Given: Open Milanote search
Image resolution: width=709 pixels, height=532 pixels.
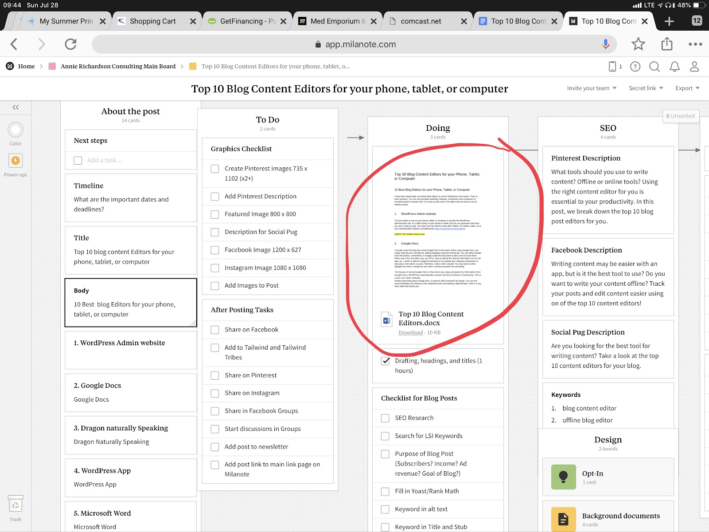Looking at the screenshot, I should (654, 66).
